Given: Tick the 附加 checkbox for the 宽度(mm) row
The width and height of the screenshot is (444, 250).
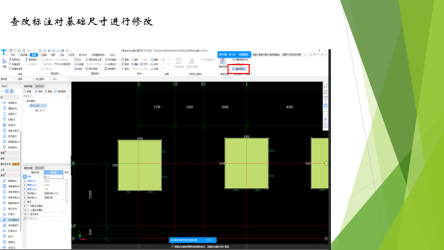Looking at the screenshot, I should click(67, 185).
